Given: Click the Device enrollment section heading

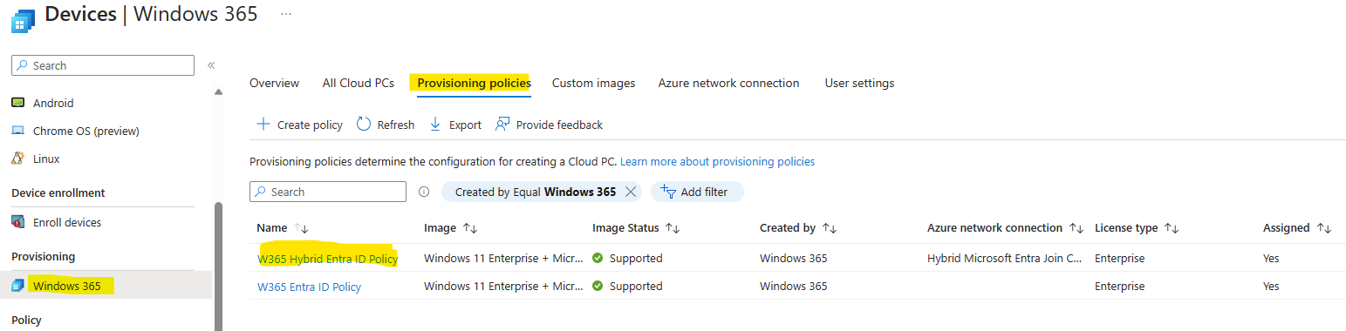Looking at the screenshot, I should click(58, 193).
